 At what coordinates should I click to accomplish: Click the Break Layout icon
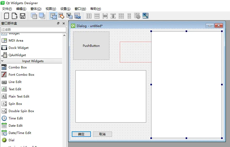pyautogui.click(x=137, y=16)
